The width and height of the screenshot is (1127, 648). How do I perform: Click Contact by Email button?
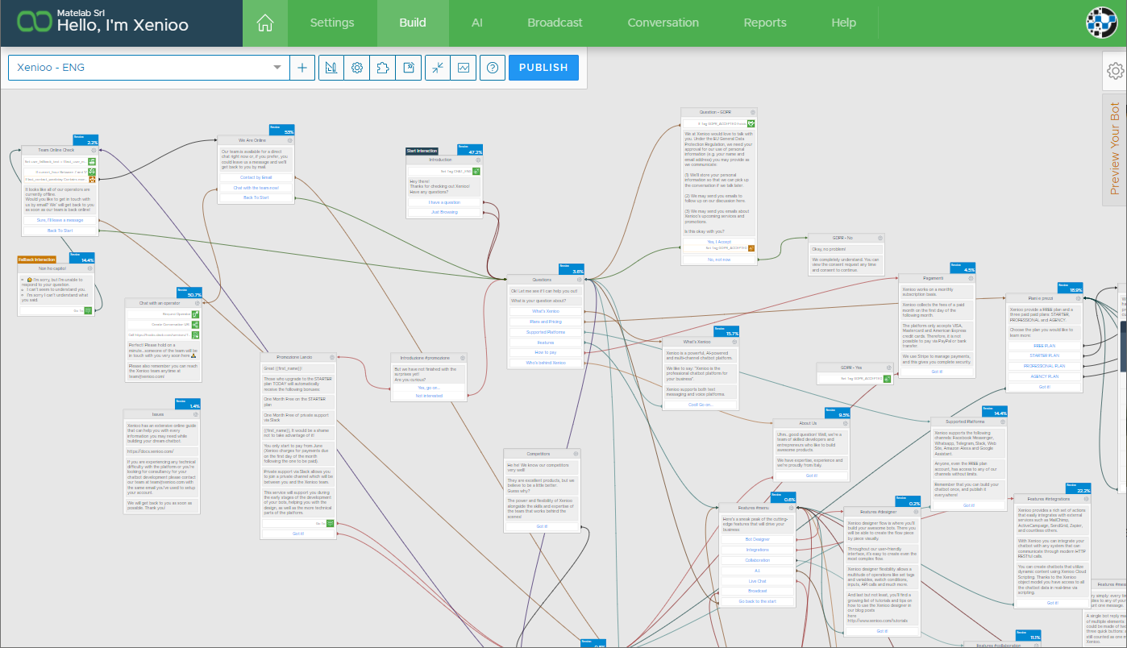pyautogui.click(x=256, y=177)
